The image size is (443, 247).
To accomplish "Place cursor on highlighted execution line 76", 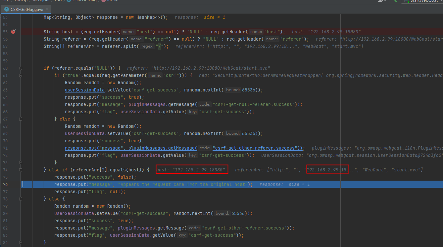I will [232, 184].
